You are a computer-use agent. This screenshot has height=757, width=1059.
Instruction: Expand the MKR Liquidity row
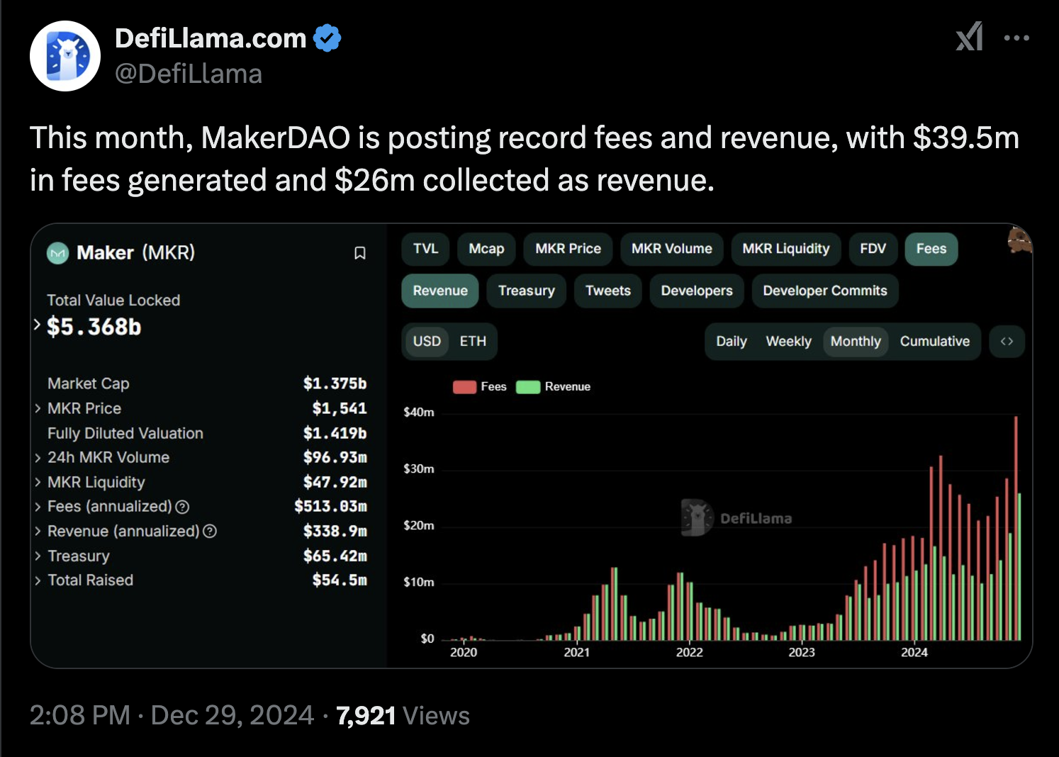pos(38,482)
